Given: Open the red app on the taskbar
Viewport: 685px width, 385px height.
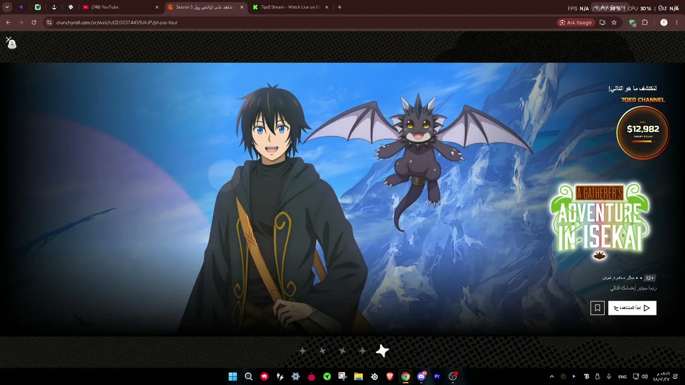Looking at the screenshot, I should click(x=264, y=376).
